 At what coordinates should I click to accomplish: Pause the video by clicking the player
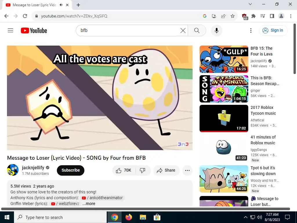click(100, 98)
